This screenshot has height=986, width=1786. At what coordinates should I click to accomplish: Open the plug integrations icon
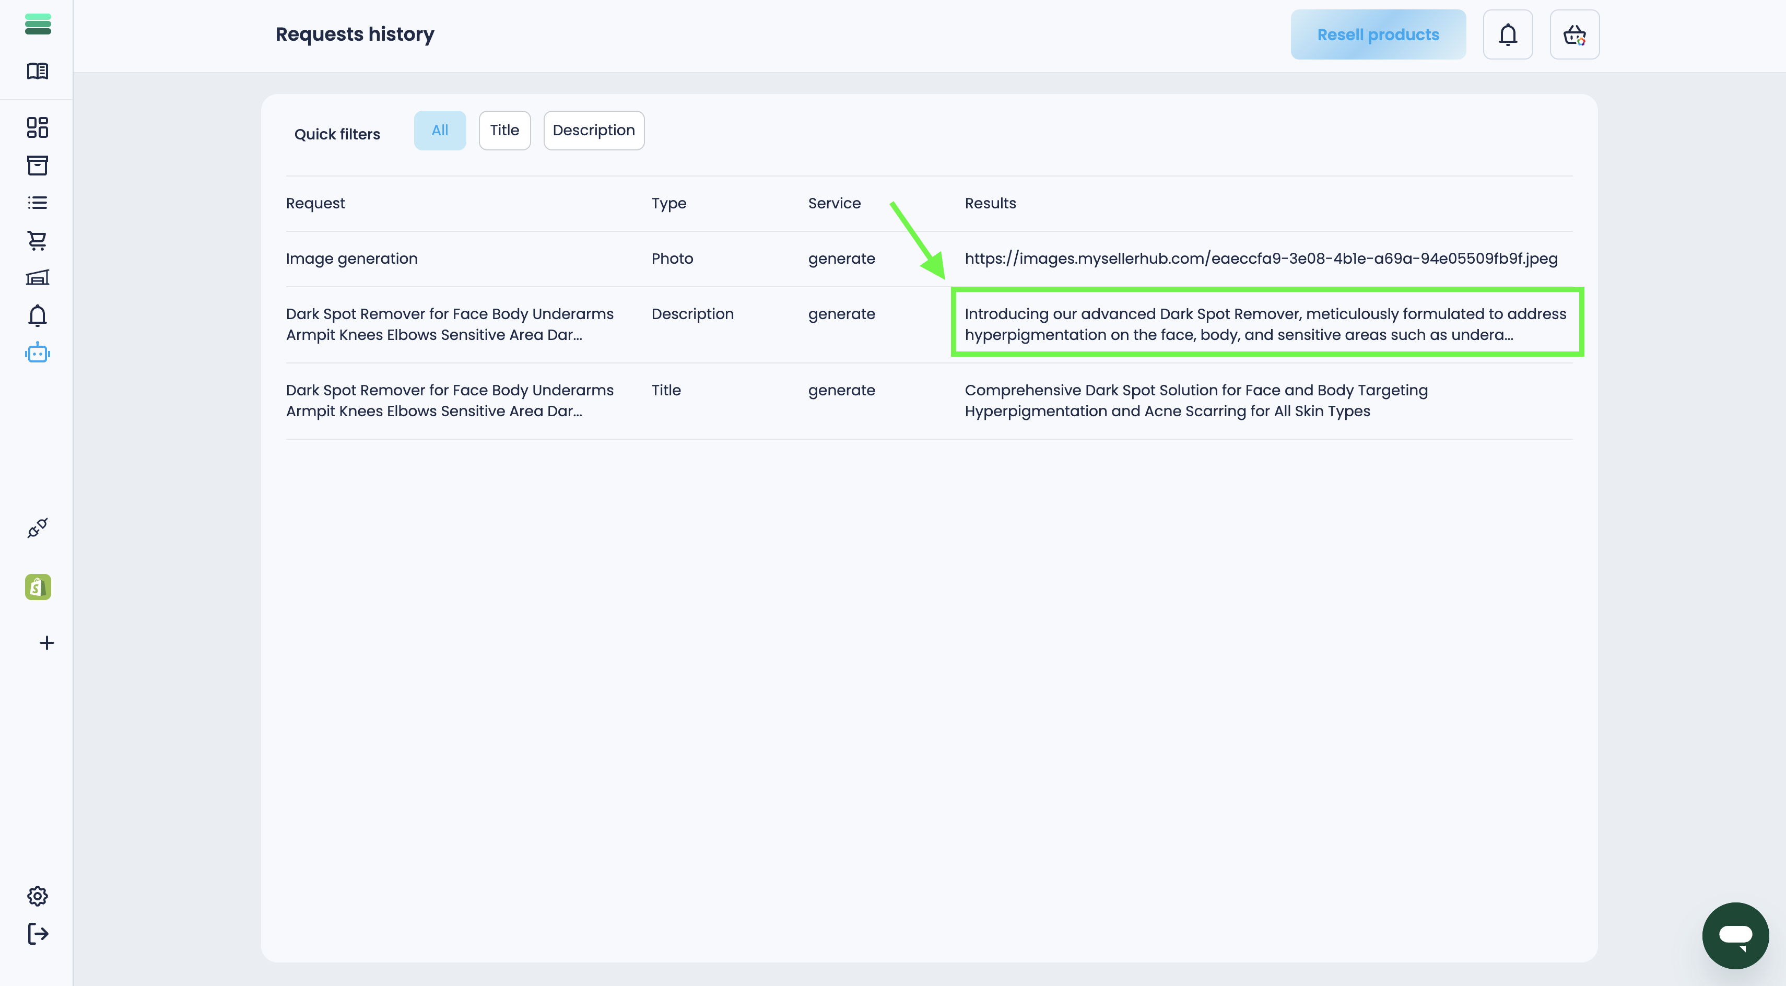tap(38, 529)
